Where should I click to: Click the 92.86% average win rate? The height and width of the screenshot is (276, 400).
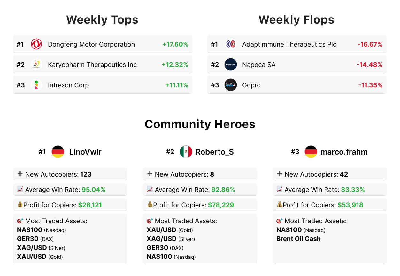click(x=223, y=190)
